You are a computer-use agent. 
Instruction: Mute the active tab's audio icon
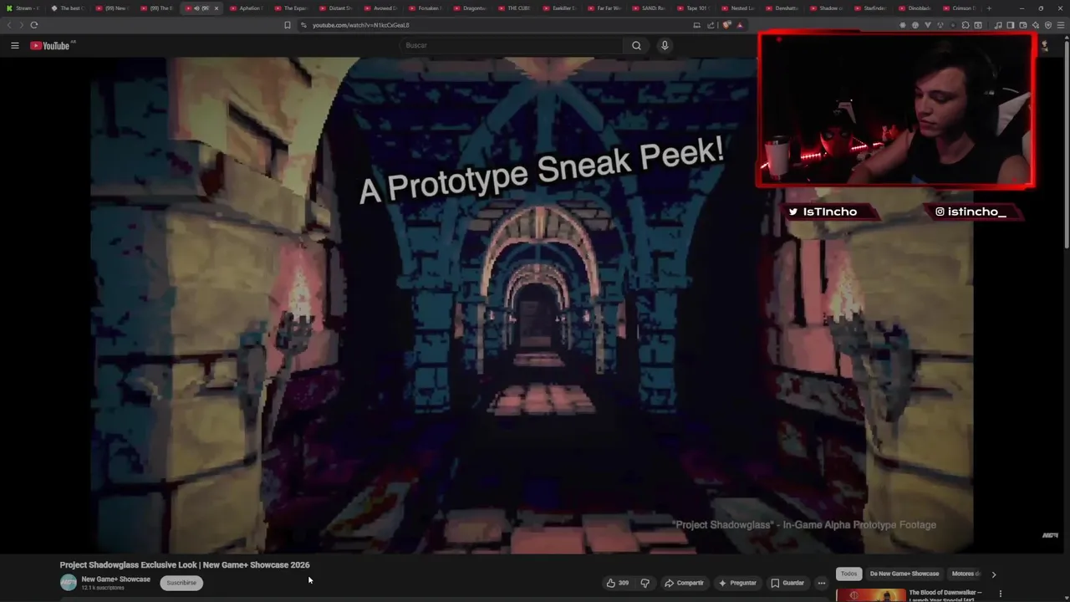196,8
